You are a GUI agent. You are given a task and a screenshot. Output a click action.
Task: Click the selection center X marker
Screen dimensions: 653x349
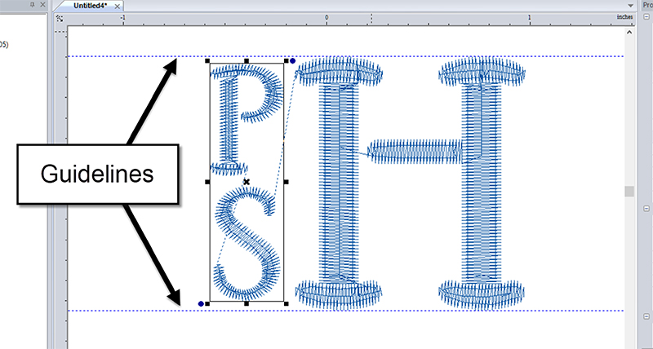click(247, 182)
